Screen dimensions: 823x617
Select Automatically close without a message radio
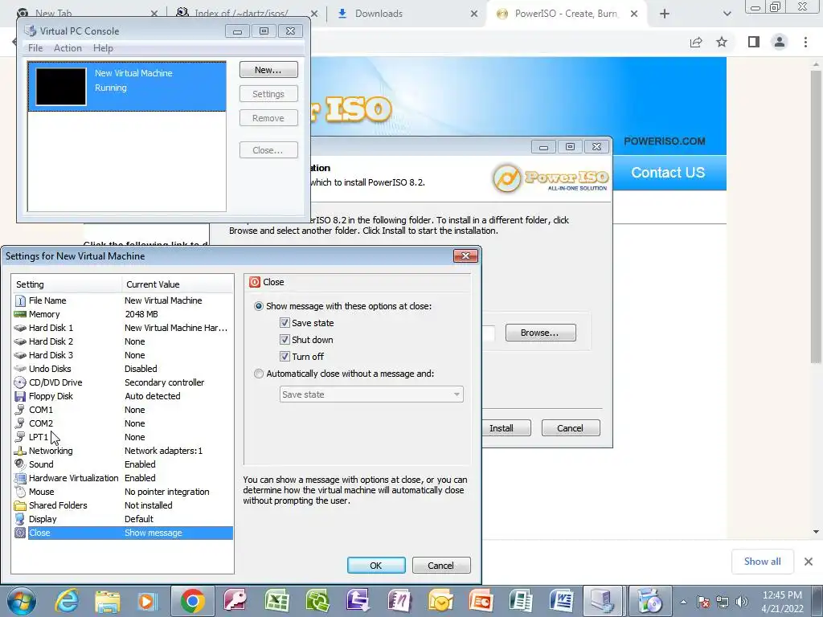[258, 374]
